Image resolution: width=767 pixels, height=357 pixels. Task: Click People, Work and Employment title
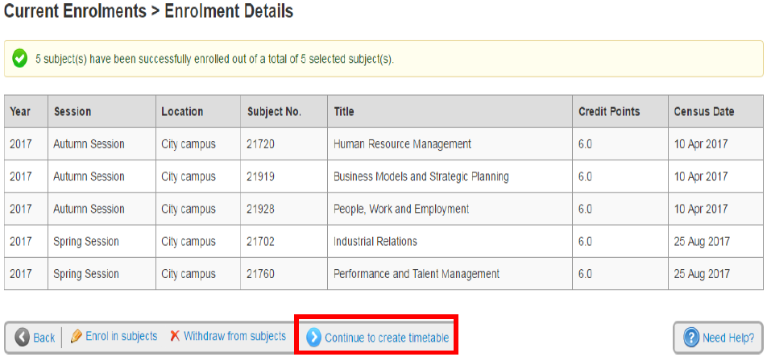(401, 209)
